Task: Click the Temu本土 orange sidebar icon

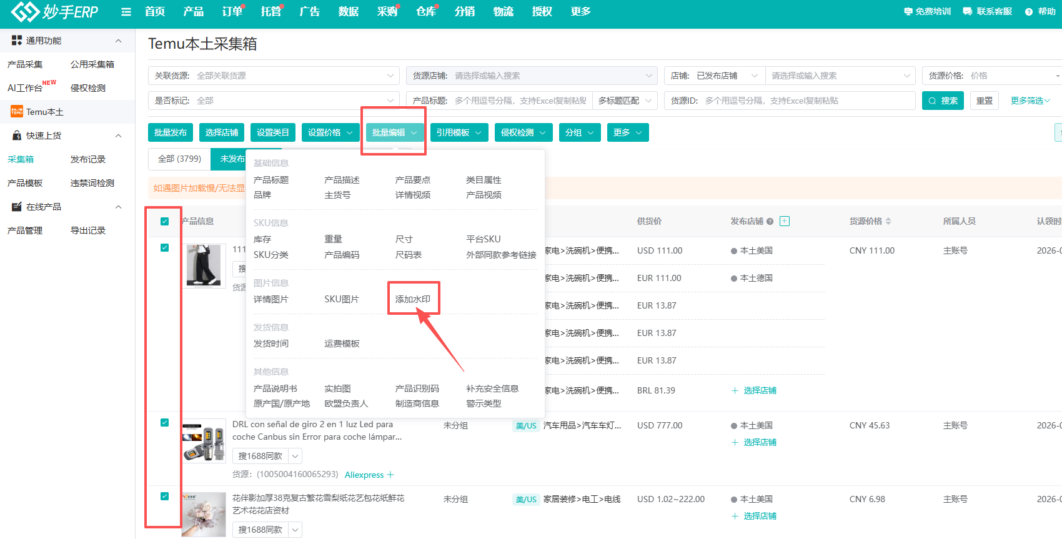Action: coord(17,112)
